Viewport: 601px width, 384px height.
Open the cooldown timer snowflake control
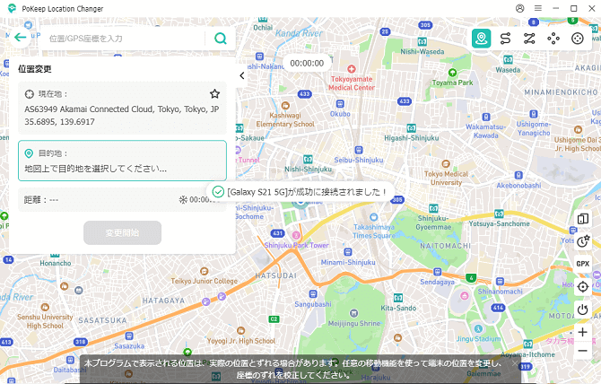click(x=183, y=200)
